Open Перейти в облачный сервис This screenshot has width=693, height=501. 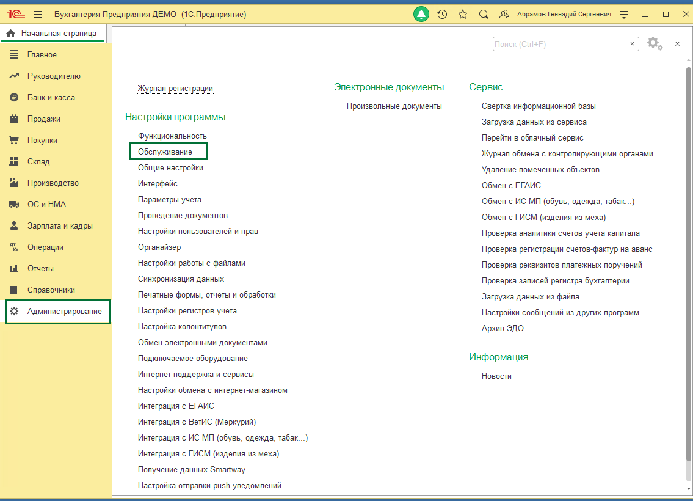click(532, 138)
